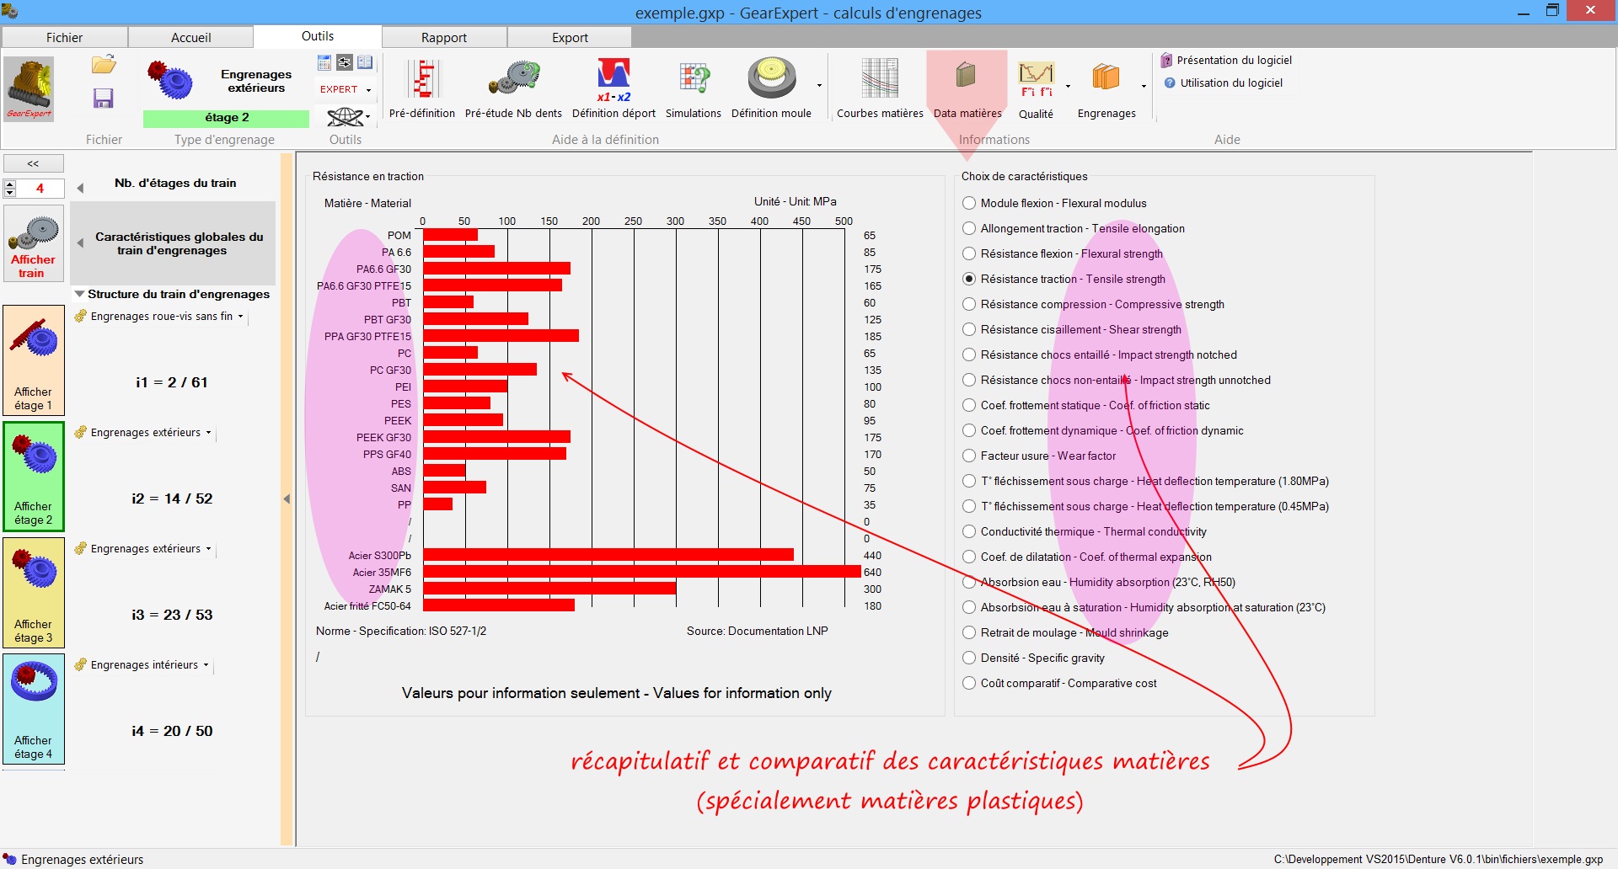This screenshot has height=869, width=1618.
Task: Open the Définition moule tool
Action: click(x=771, y=88)
